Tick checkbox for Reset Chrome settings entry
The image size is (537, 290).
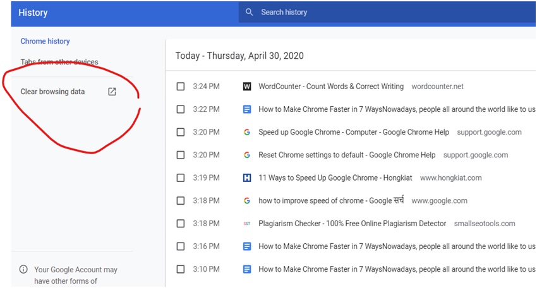point(181,155)
